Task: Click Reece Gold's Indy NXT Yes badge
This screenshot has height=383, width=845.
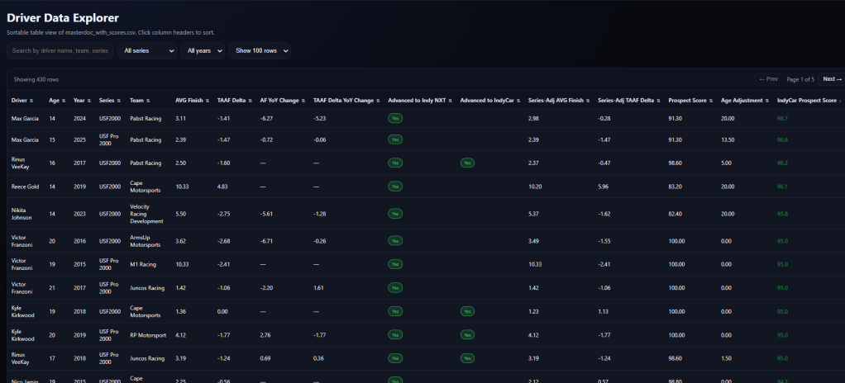Action: click(395, 187)
